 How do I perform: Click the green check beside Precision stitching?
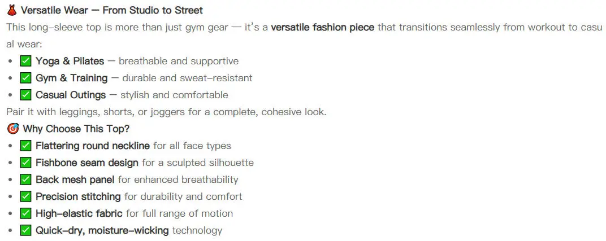[25, 196]
